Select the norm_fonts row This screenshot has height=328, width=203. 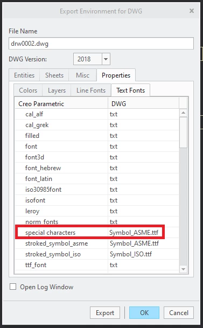97,222
